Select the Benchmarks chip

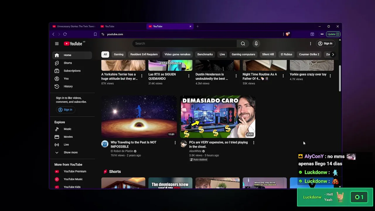pyautogui.click(x=205, y=55)
